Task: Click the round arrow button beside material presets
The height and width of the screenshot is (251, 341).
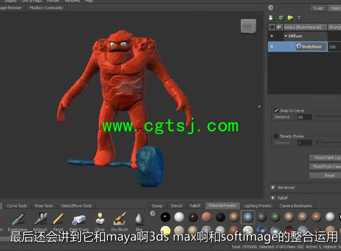Action: [x=153, y=213]
